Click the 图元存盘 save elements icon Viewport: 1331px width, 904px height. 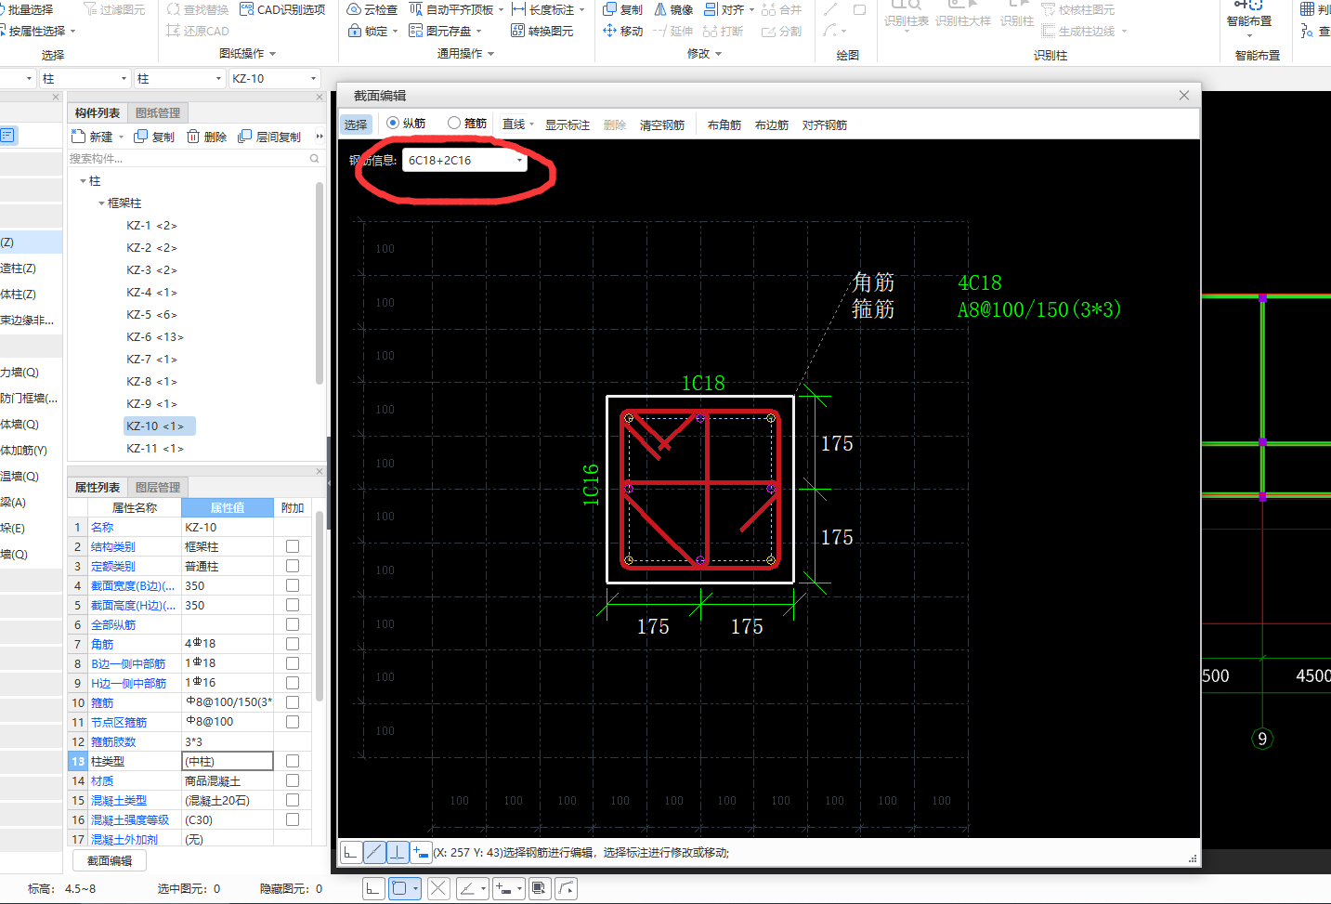tap(415, 31)
